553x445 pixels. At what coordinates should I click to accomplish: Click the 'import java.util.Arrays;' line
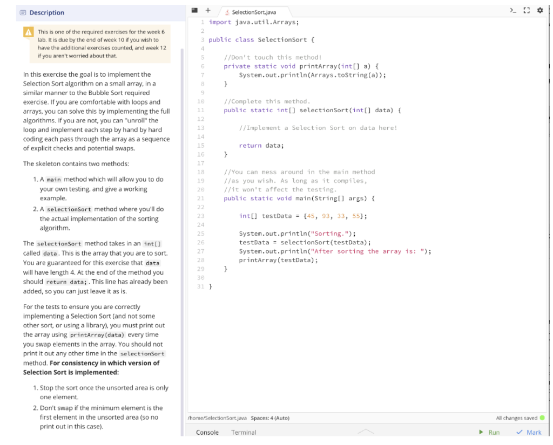click(x=254, y=22)
